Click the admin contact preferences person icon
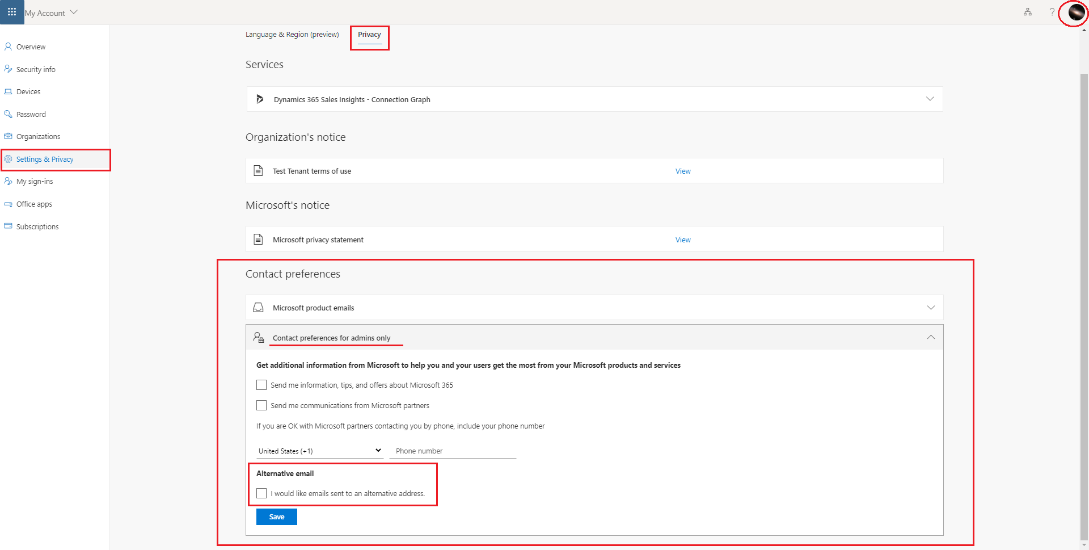 (x=259, y=338)
